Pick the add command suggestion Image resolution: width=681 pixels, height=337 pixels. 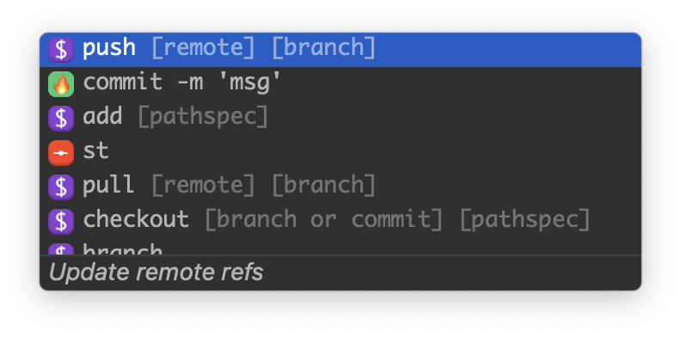340,118
